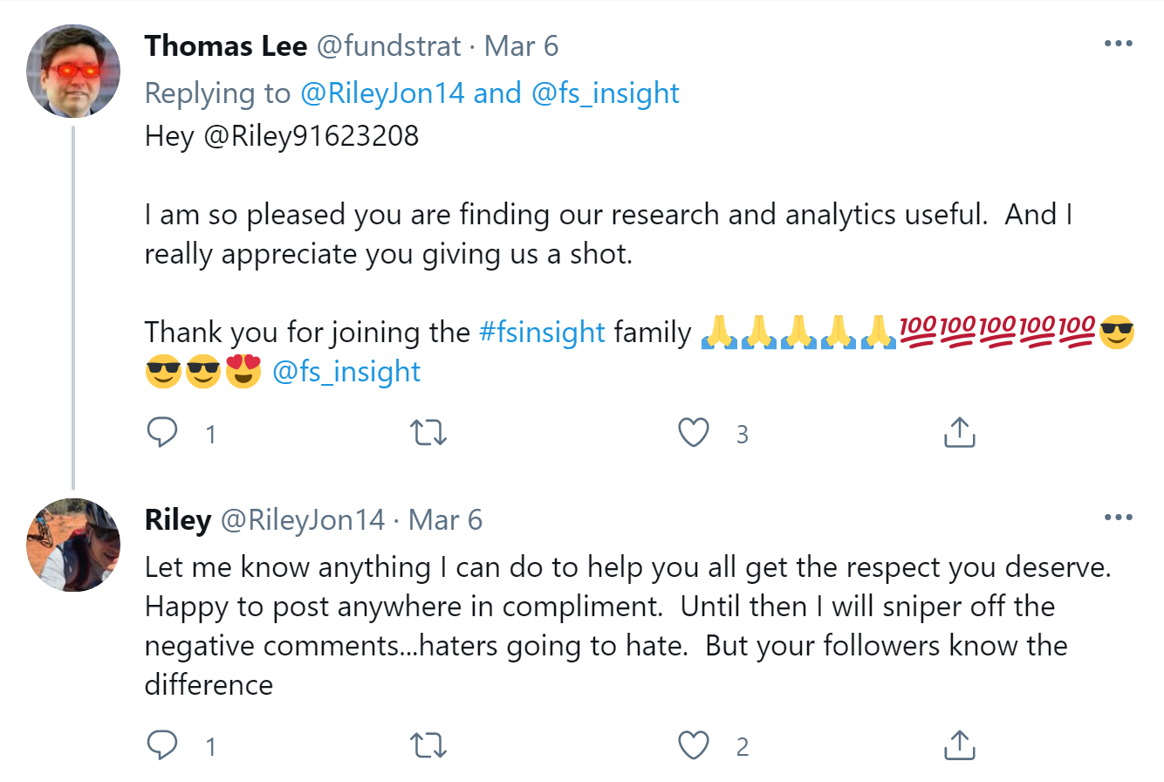This screenshot has width=1164, height=782.
Task: Share Thomas Lee's tweet
Action: coord(959,432)
